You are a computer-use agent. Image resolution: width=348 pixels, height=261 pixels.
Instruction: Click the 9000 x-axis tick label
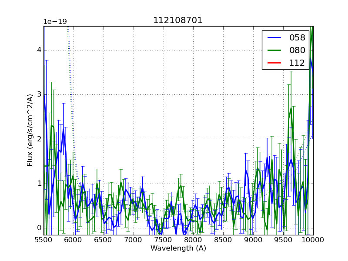(253, 240)
